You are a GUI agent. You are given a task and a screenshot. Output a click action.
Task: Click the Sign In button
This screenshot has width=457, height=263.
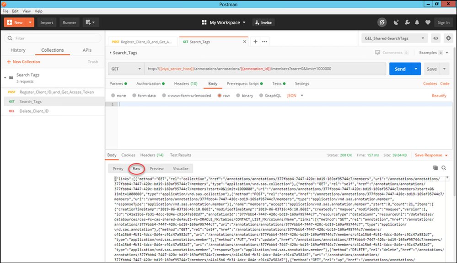click(x=443, y=22)
